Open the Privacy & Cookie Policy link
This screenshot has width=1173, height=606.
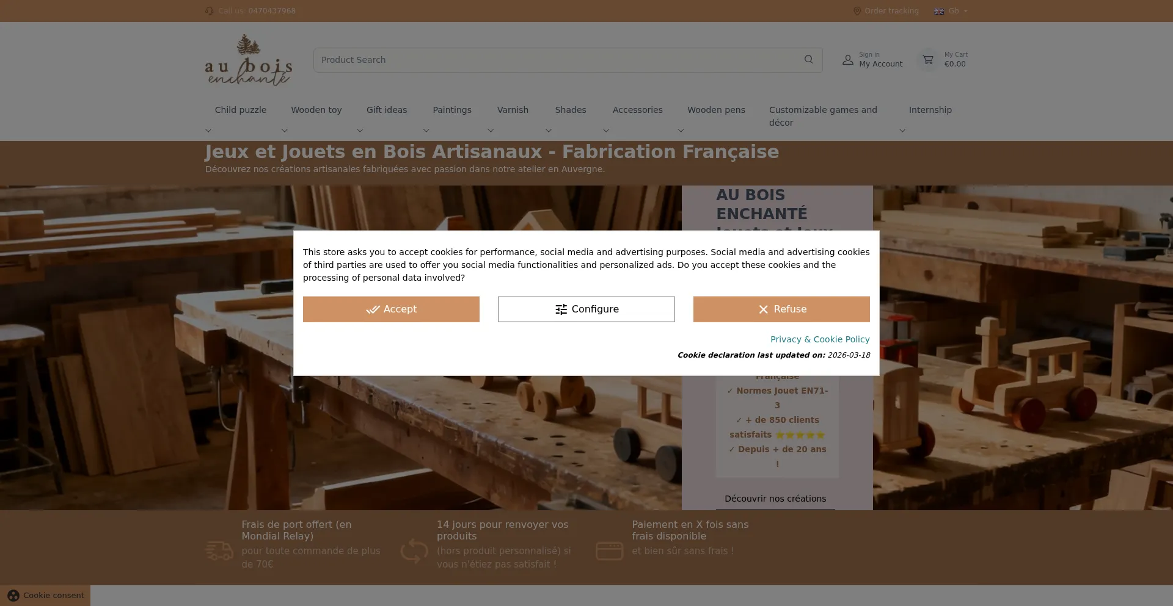click(820, 339)
